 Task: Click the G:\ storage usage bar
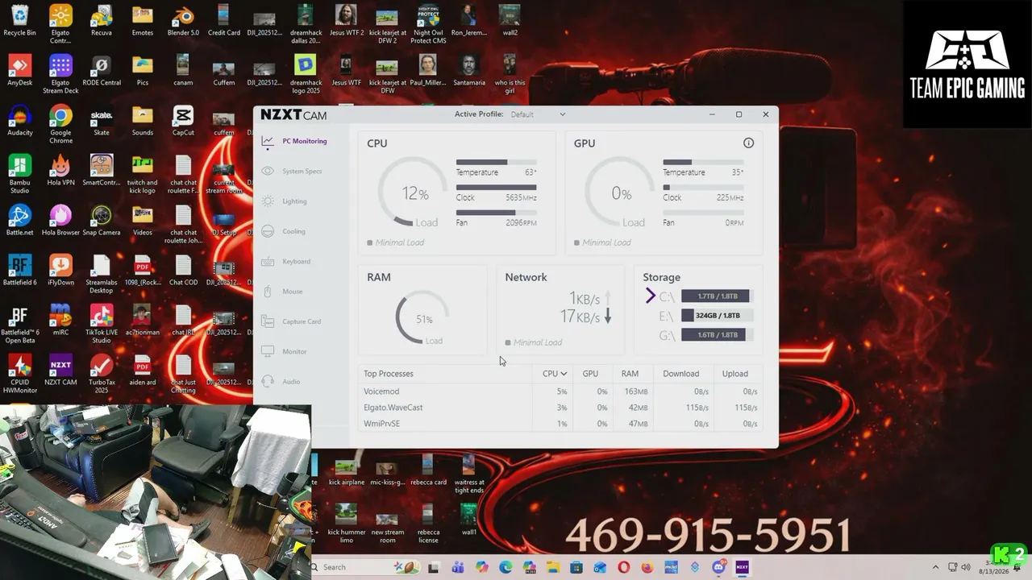click(718, 335)
